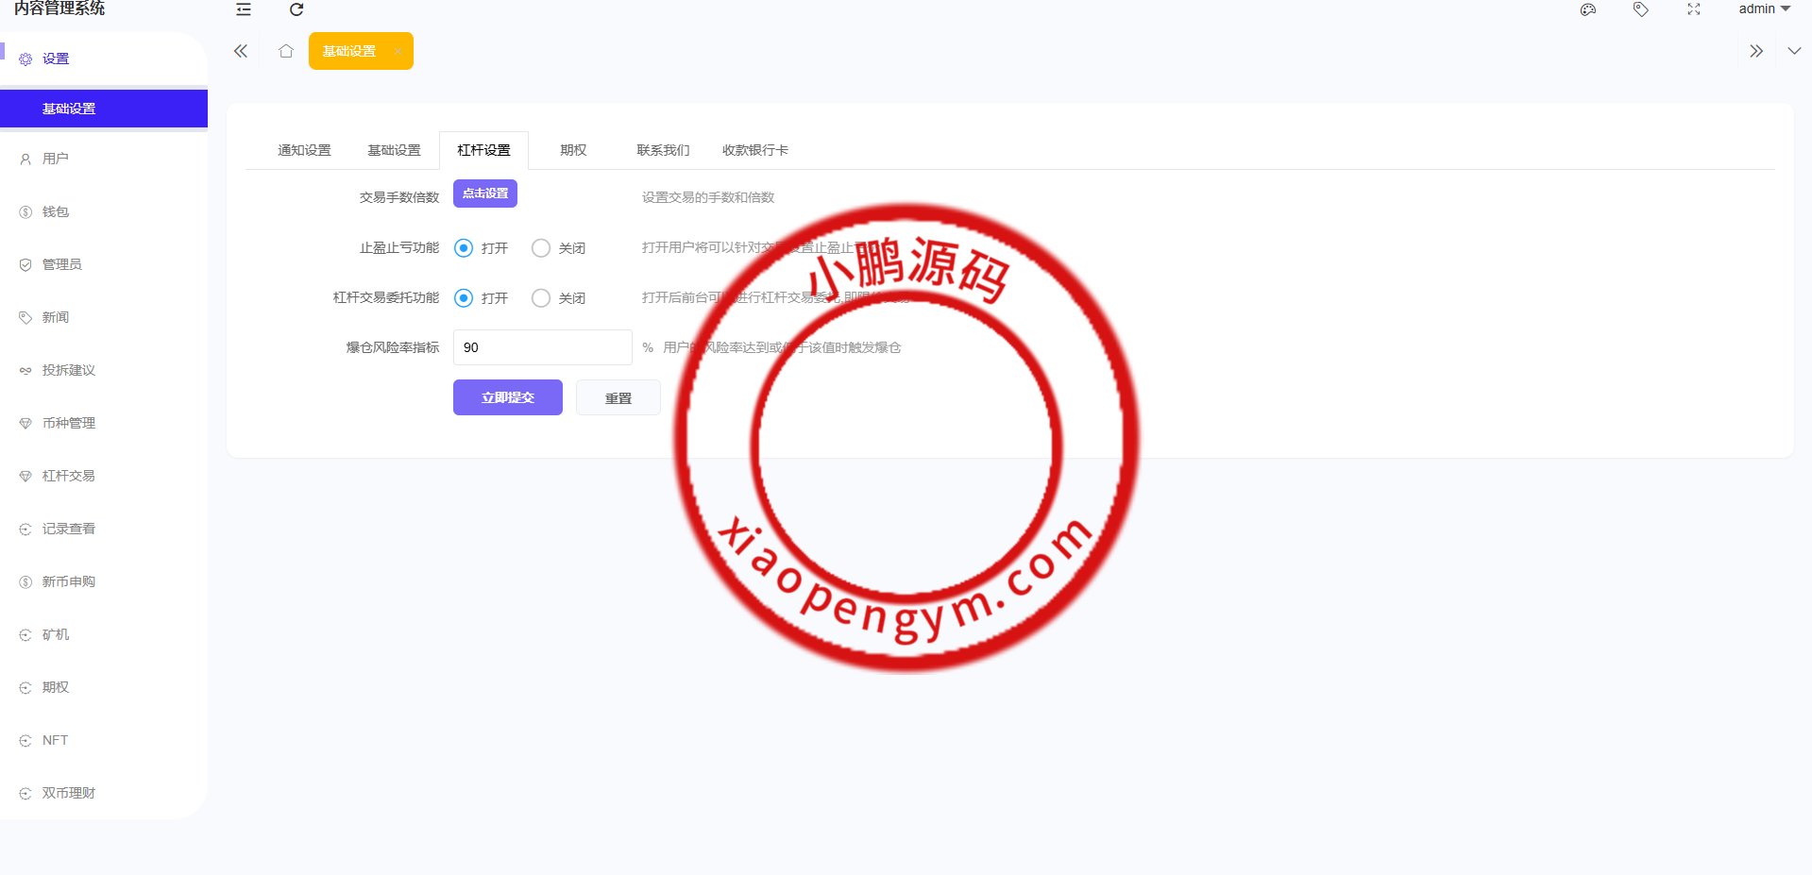Submit the form via 立即提交
Viewport: 1812px width, 875px height.
click(x=507, y=397)
